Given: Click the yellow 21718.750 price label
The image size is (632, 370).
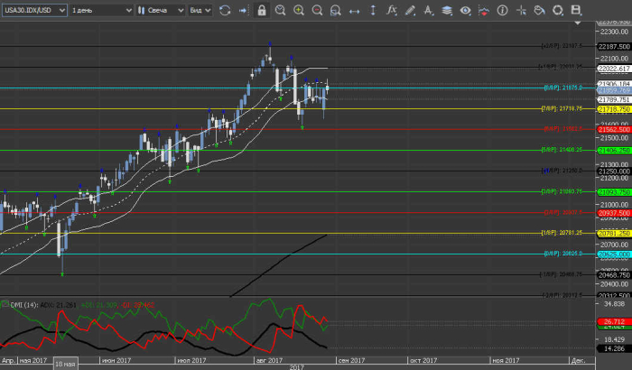Looking at the screenshot, I should tap(614, 109).
